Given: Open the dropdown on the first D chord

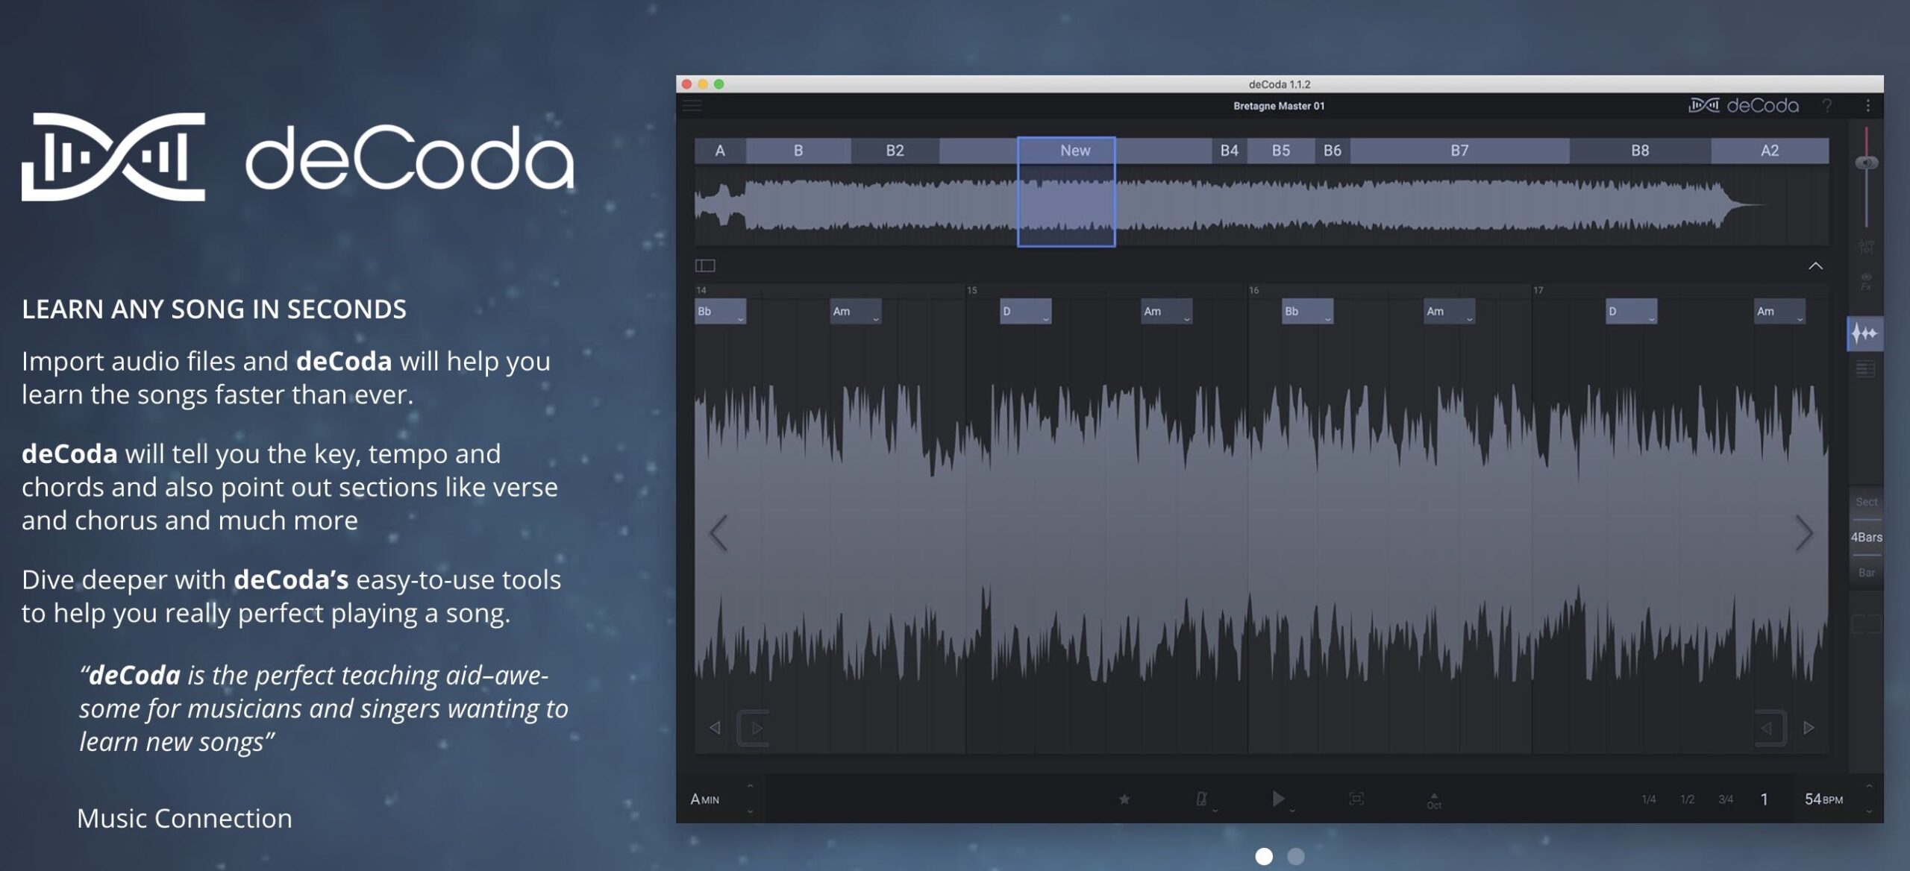Looking at the screenshot, I should click(1045, 319).
